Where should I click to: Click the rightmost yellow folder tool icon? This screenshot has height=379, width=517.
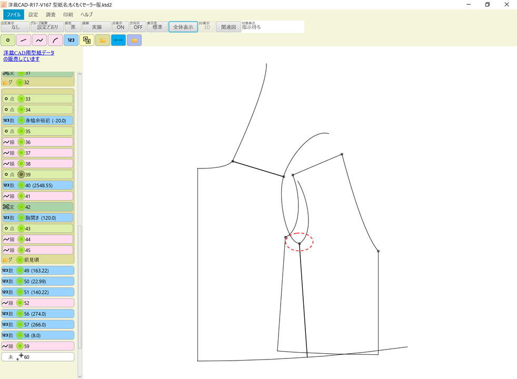(x=134, y=40)
